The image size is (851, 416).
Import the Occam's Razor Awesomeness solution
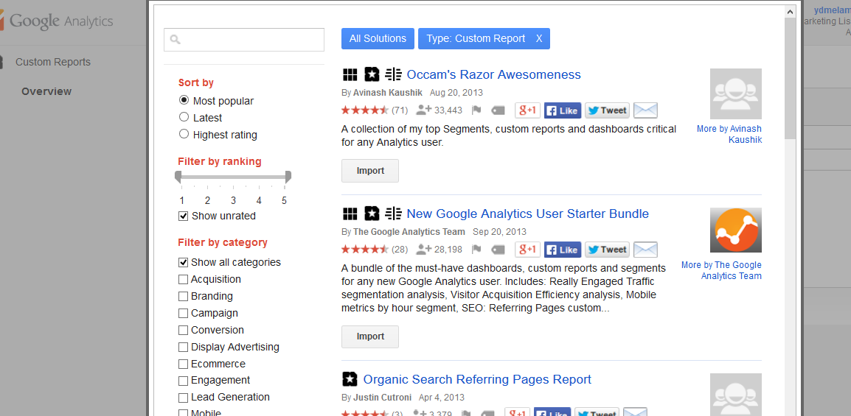tap(370, 171)
